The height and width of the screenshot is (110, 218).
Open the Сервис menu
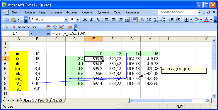click(87, 12)
